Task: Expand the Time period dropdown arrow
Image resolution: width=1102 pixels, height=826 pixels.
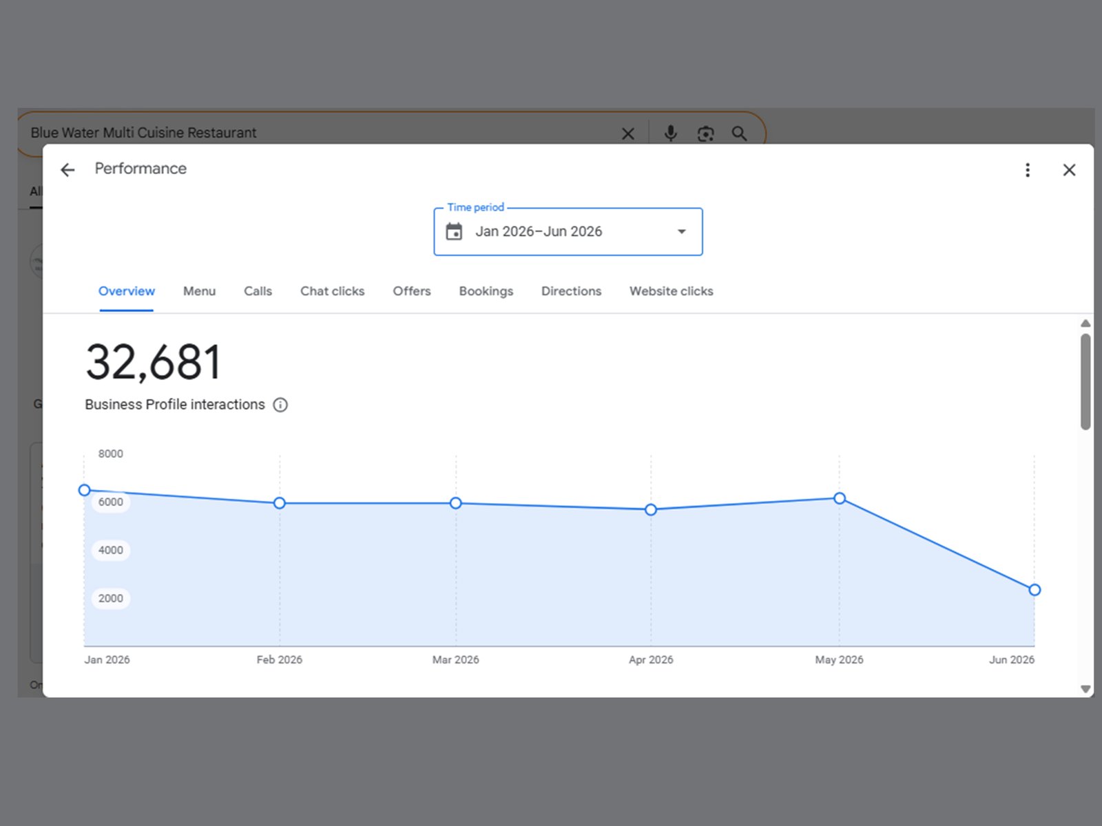Action: (681, 231)
